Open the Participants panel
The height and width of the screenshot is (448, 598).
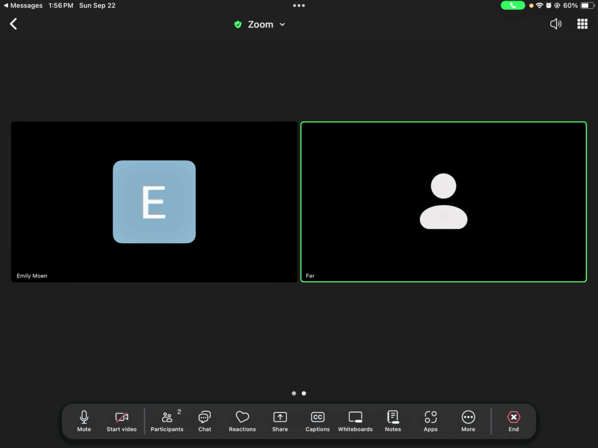[167, 421]
